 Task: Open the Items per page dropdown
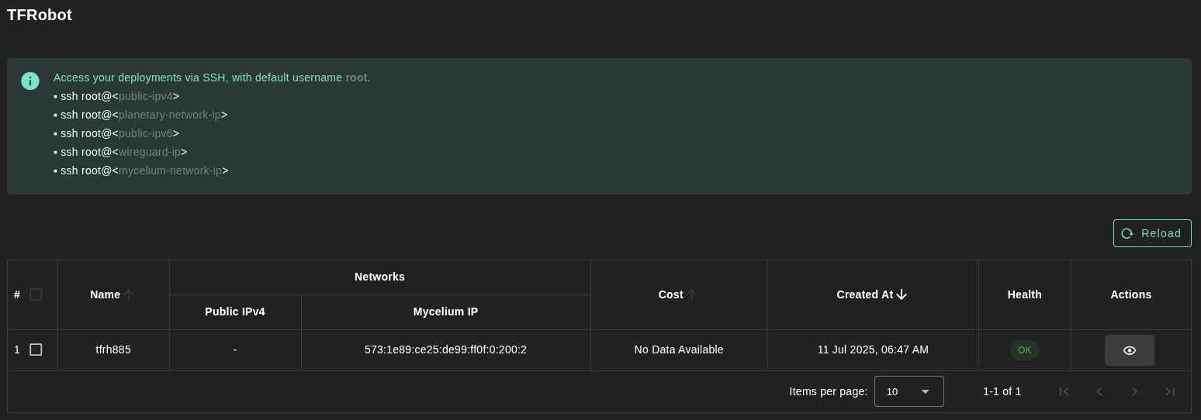pyautogui.click(x=909, y=391)
